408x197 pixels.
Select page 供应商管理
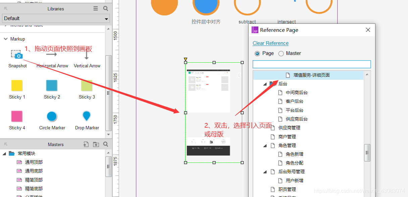point(289,128)
